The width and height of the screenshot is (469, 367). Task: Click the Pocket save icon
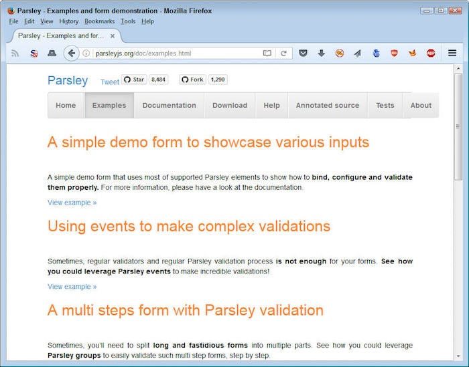point(303,53)
